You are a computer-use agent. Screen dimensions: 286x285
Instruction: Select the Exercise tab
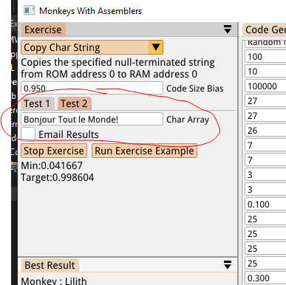click(x=43, y=30)
